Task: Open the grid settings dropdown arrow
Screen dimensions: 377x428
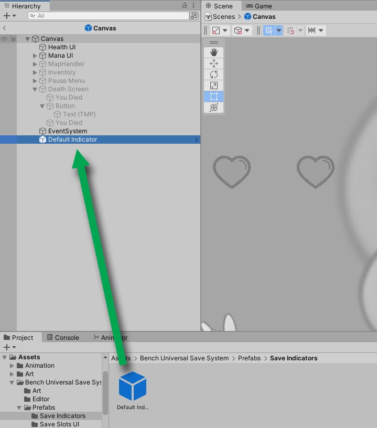Action: (x=279, y=30)
